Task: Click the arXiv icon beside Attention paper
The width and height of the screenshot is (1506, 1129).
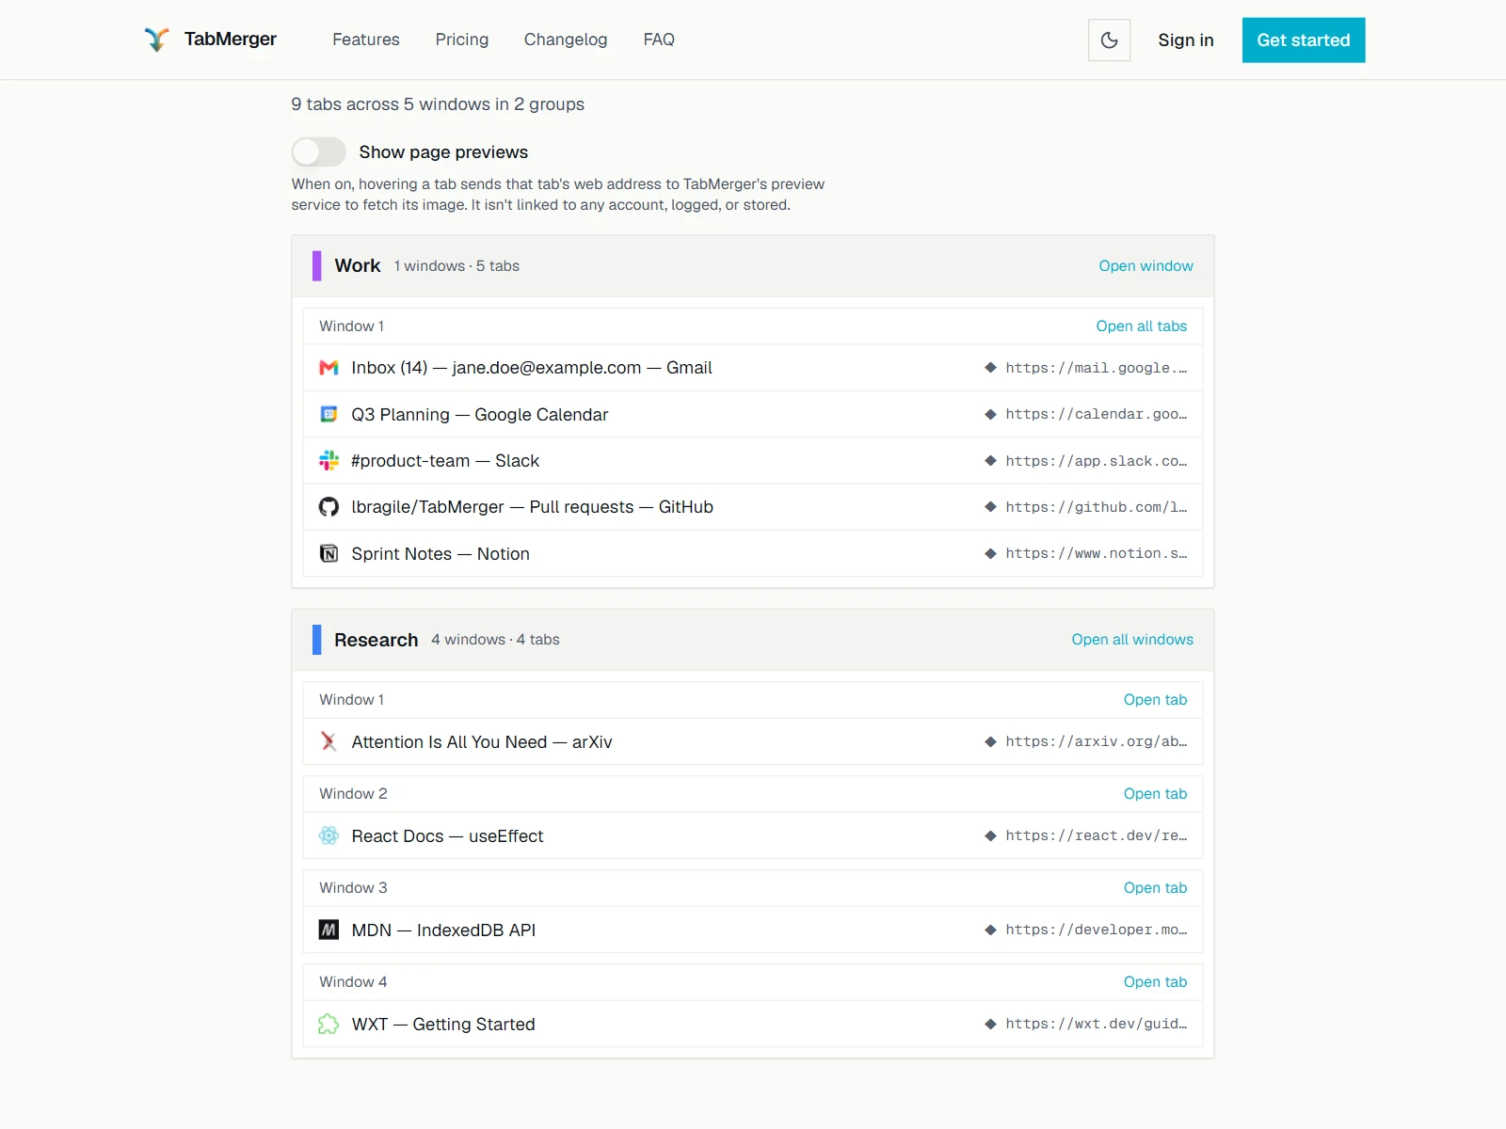Action: tap(328, 741)
